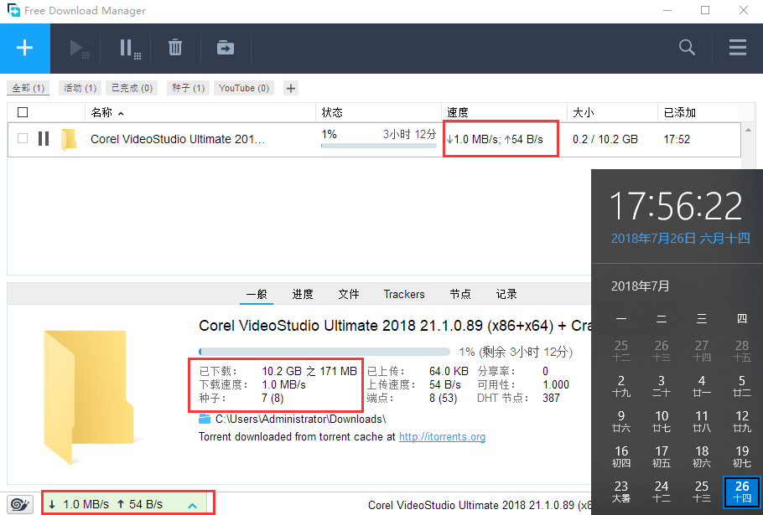Click 已下载 value 10.2 GB 之 171 MB

(309, 371)
